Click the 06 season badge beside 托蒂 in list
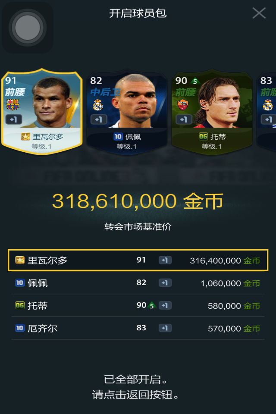The width and height of the screenshot is (276, 414). pos(20,305)
